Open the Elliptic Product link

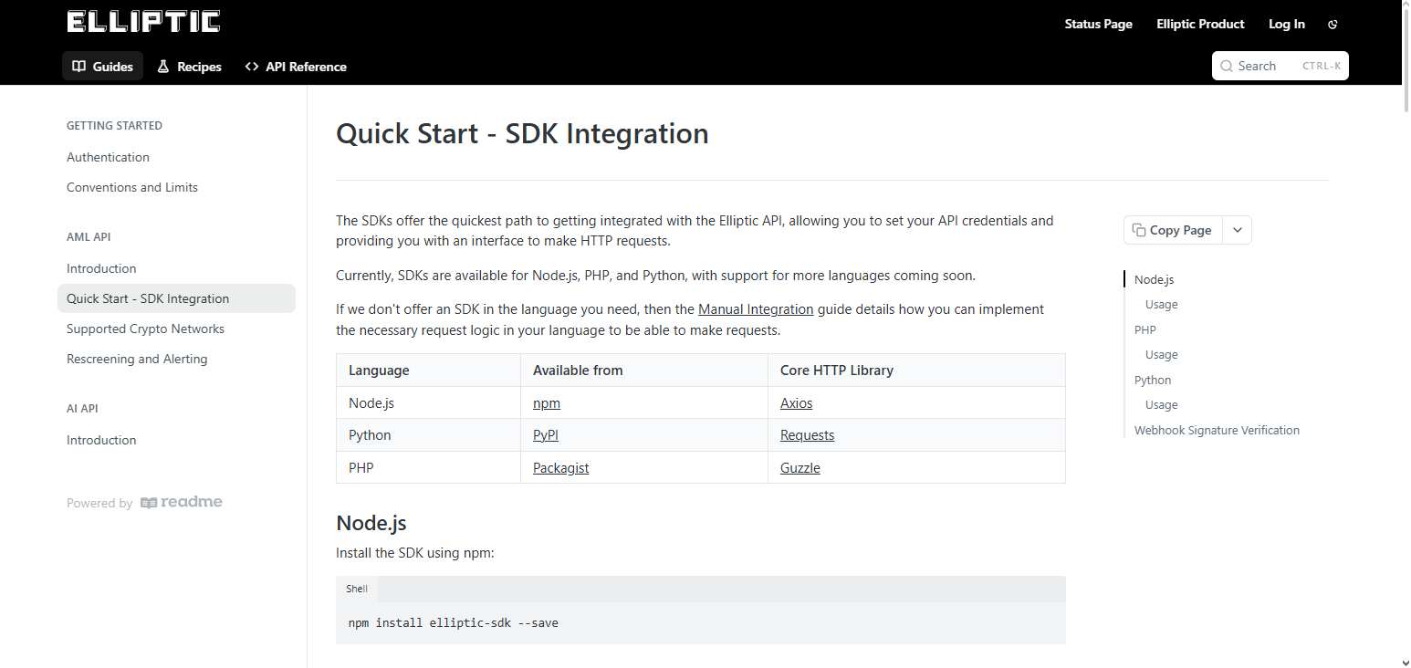(x=1200, y=25)
